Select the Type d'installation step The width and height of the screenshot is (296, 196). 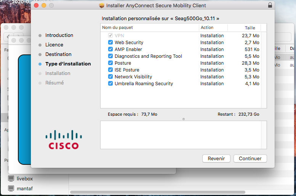[x=68, y=64]
